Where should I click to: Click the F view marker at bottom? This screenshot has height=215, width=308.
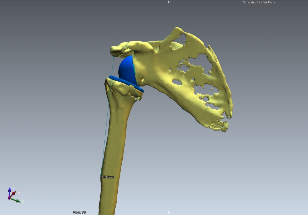[169, 213]
